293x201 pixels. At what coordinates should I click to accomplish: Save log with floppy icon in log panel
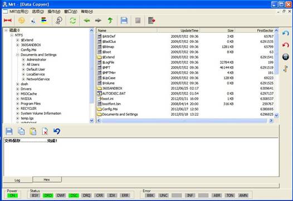click(x=9, y=131)
